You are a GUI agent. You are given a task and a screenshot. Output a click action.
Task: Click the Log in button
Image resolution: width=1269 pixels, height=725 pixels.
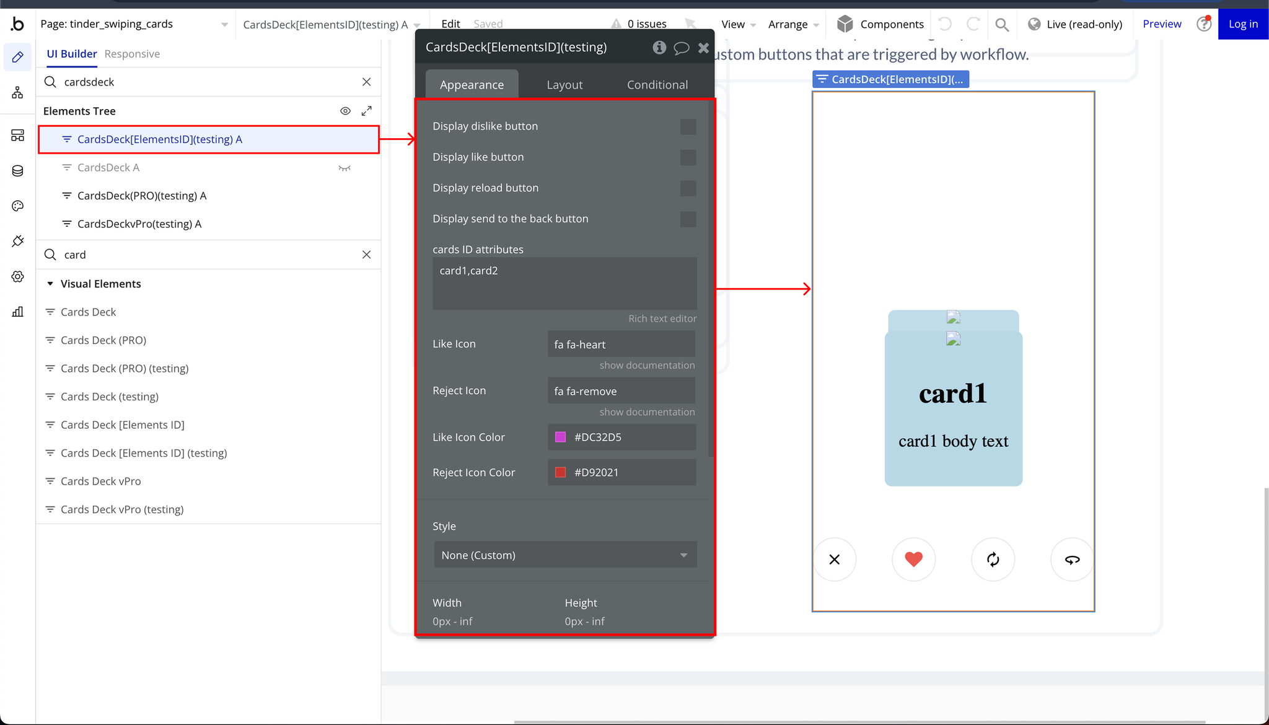point(1242,24)
